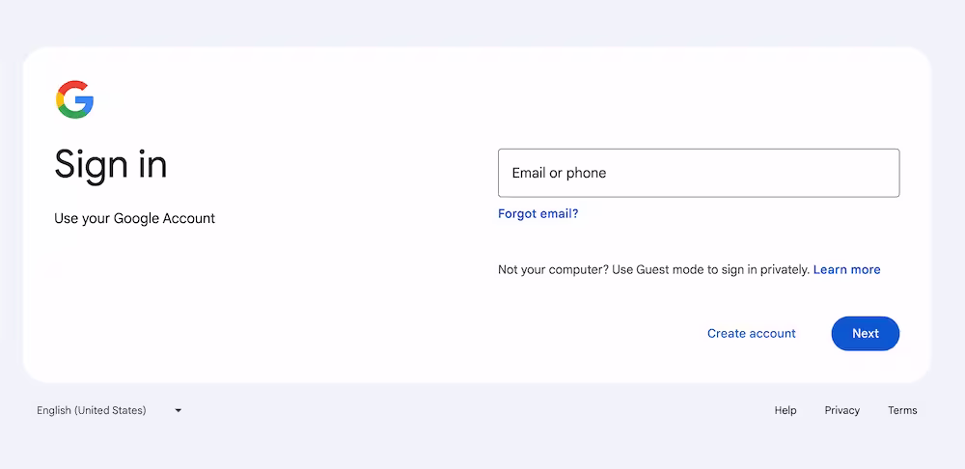Click "United States" in the language label
965x469 pixels.
click(x=115, y=410)
